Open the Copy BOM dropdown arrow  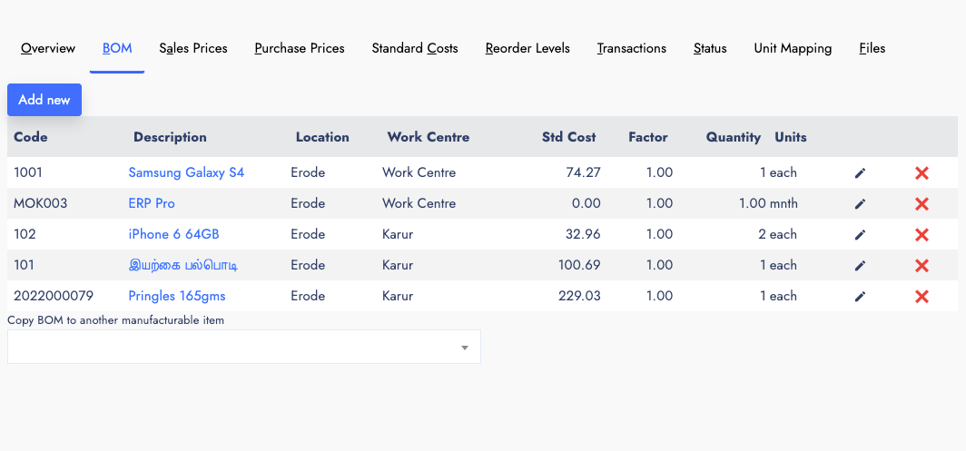(x=465, y=348)
